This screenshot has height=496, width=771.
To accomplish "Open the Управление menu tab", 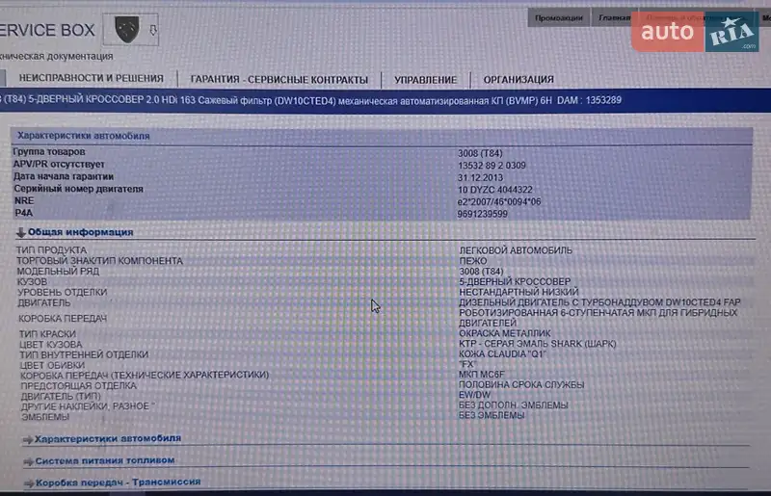I will pos(425,80).
